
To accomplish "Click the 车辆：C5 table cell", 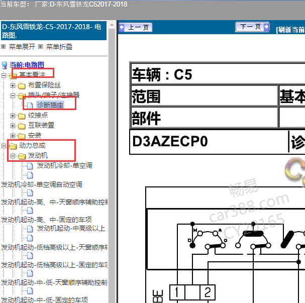I will click(218, 74).
